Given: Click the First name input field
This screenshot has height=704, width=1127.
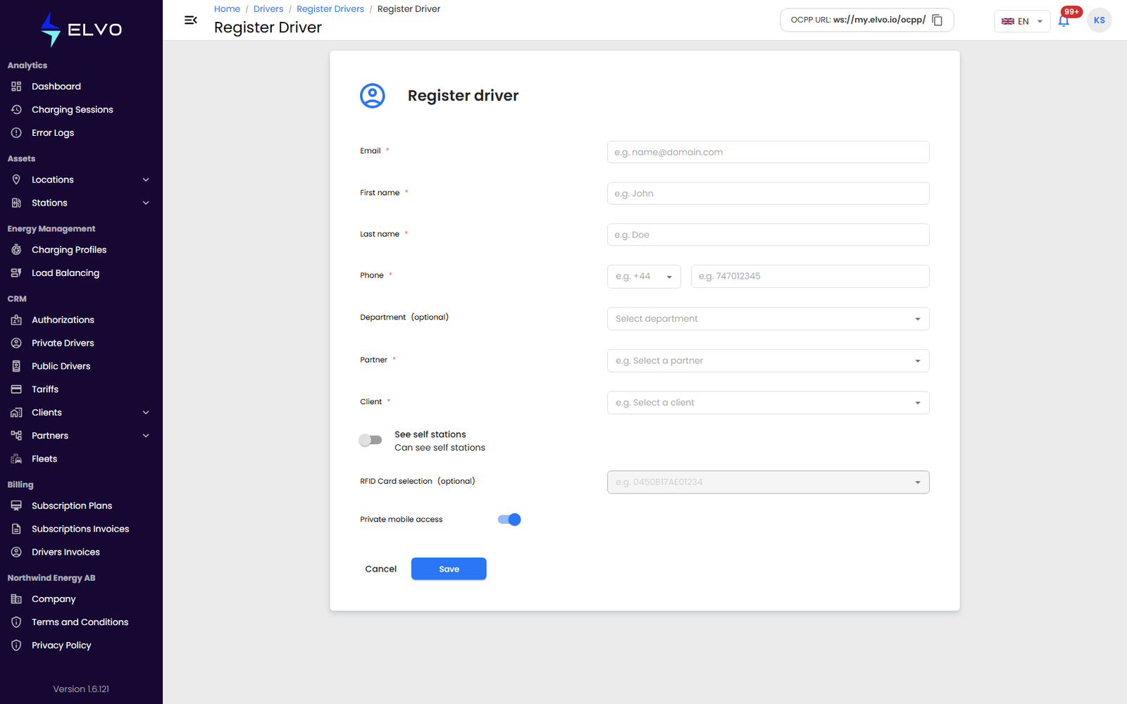Looking at the screenshot, I should click(768, 194).
